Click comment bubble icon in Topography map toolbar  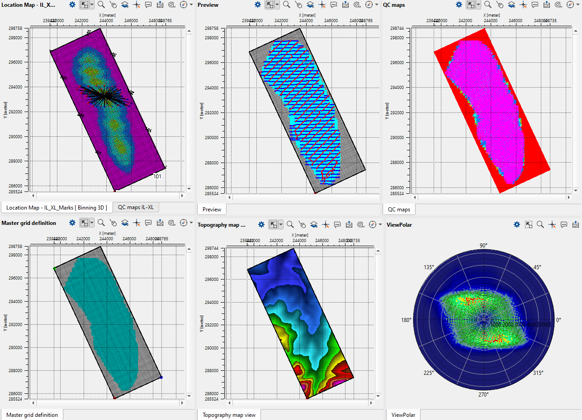(337, 224)
